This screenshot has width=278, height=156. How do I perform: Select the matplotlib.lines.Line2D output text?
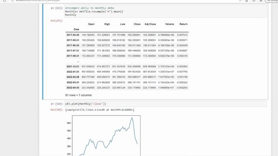click(100, 110)
